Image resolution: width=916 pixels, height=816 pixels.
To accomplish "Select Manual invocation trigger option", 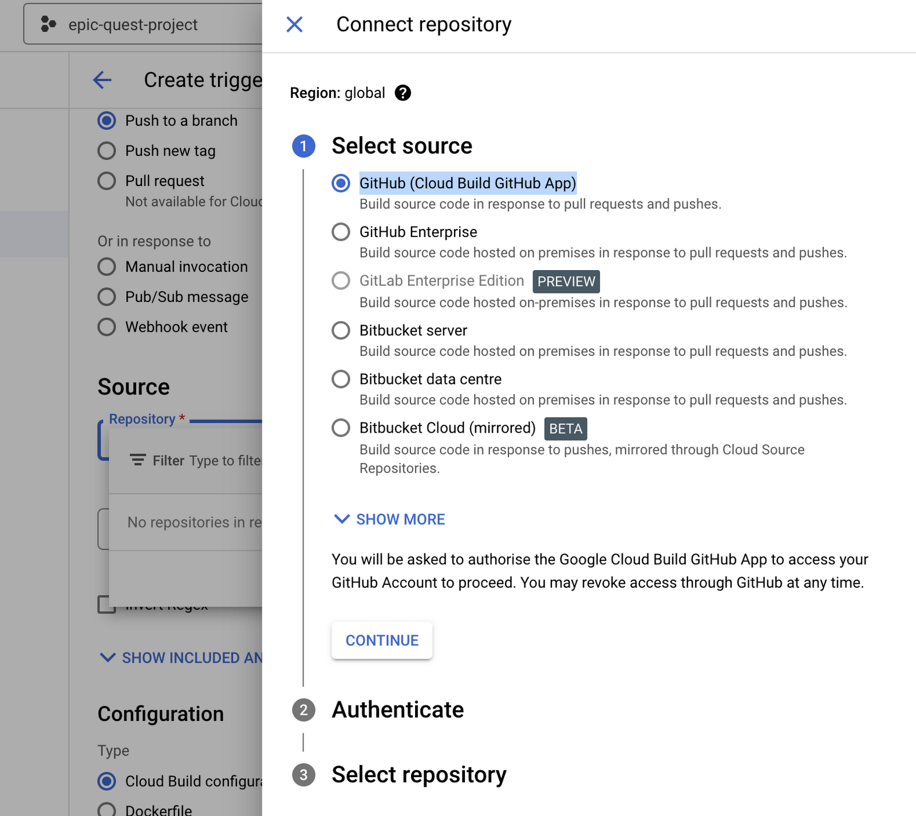I will point(106,267).
